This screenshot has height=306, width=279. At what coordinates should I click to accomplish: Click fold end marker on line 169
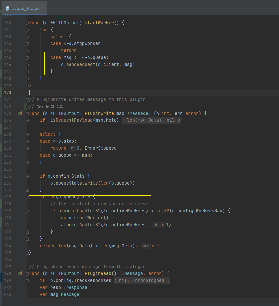tap(27, 86)
